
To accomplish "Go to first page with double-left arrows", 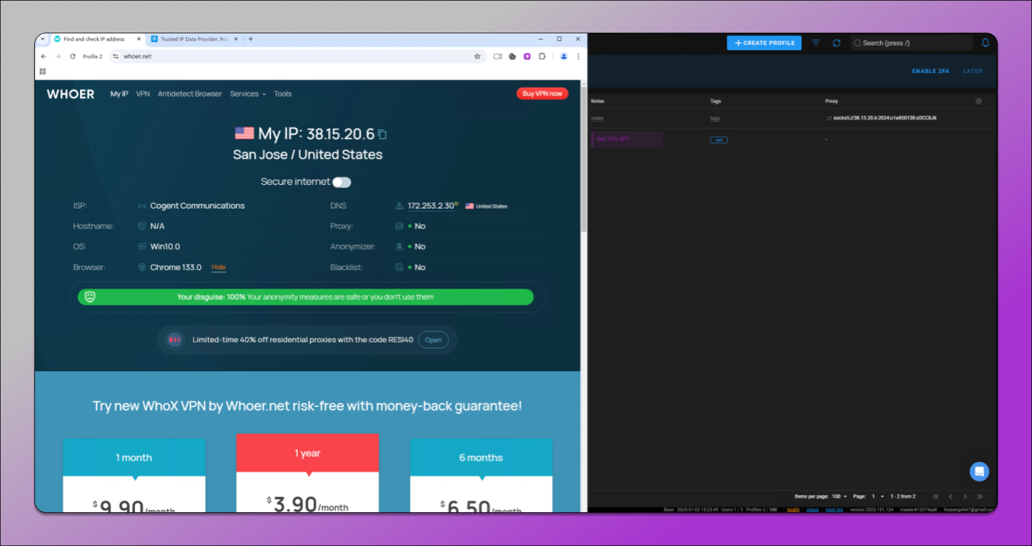I will click(936, 496).
